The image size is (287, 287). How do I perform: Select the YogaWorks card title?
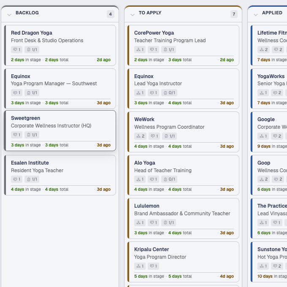pos(271,76)
